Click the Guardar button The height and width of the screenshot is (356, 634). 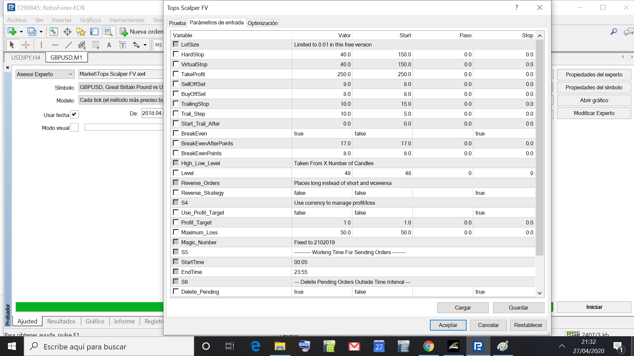518,308
